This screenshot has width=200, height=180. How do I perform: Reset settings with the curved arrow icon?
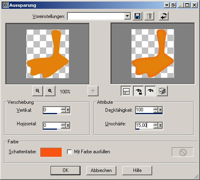click(164, 16)
